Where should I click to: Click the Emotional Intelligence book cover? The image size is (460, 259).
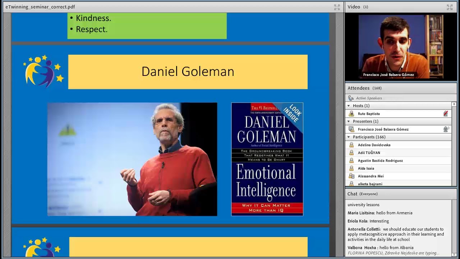pyautogui.click(x=267, y=159)
